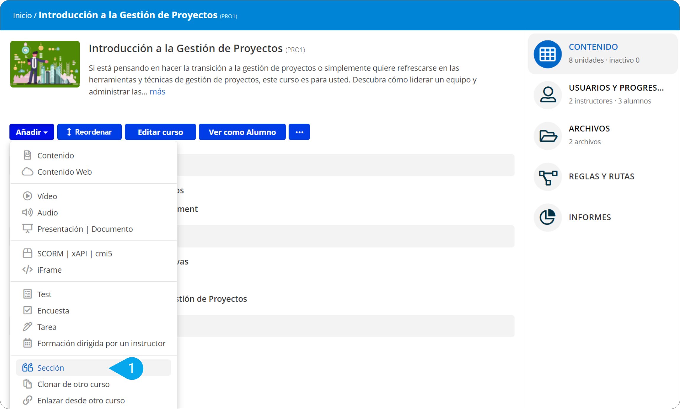
Task: Click the Ver como Alumno button
Action: (242, 132)
